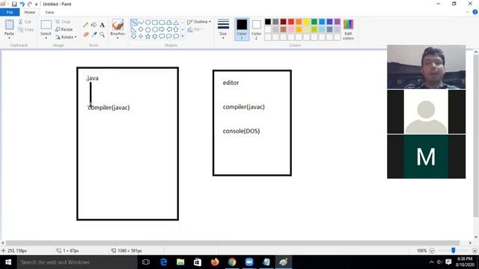Choose the Triangle shape
Screen dimensions: 479x269
pyautogui.click(x=176, y=22)
